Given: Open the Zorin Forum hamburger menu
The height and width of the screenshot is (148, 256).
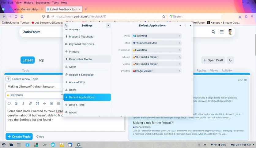Looking at the screenshot, I should click(x=222, y=32).
